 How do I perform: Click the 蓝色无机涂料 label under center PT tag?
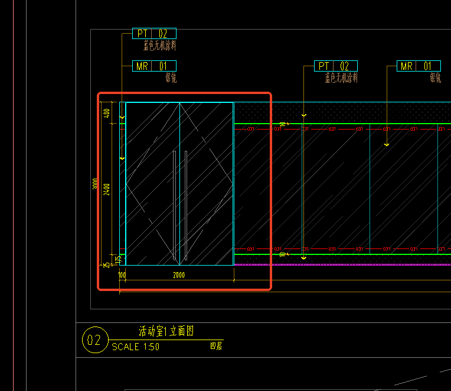click(341, 78)
